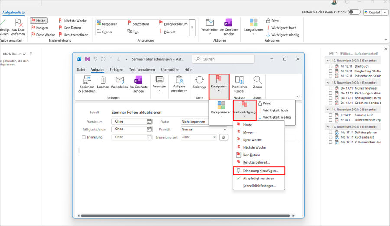390x226 pixels.
Task: Open the Anzeigen menu icon
Action: click(159, 80)
